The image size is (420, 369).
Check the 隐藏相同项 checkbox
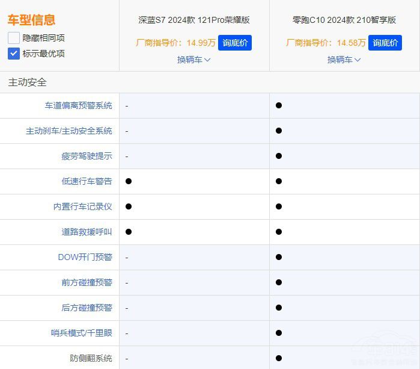click(14, 38)
